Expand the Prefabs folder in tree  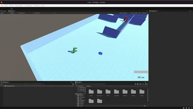[77, 102]
